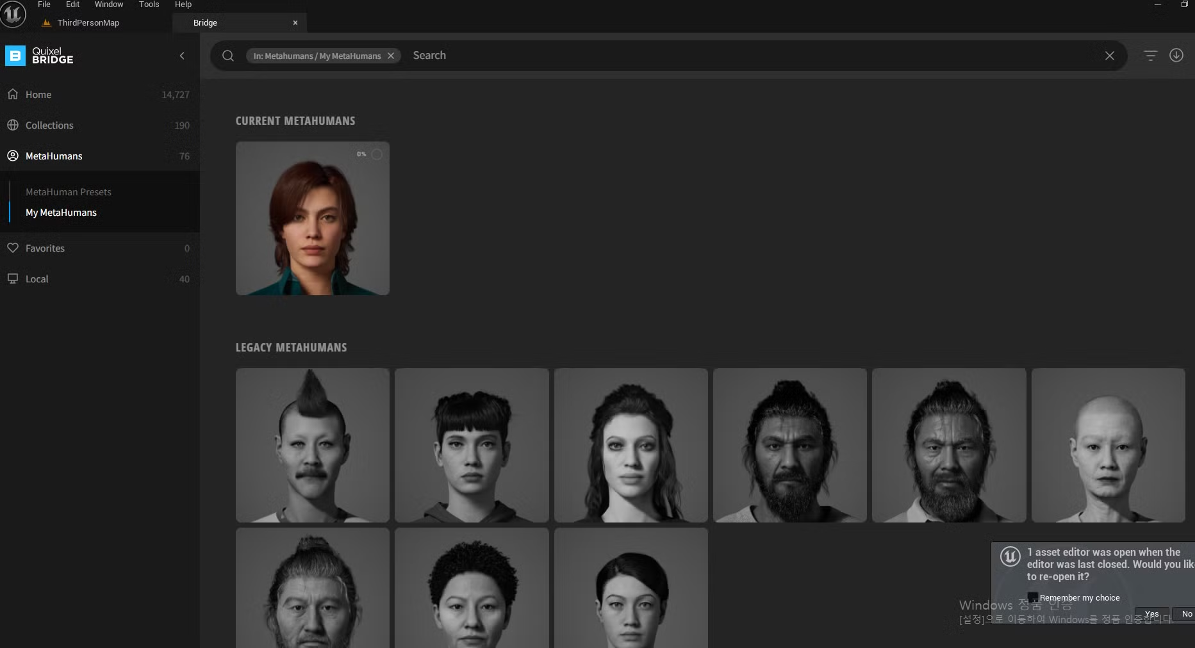Open MetaHuman Presets subcategory
The image size is (1195, 648).
[x=69, y=191]
